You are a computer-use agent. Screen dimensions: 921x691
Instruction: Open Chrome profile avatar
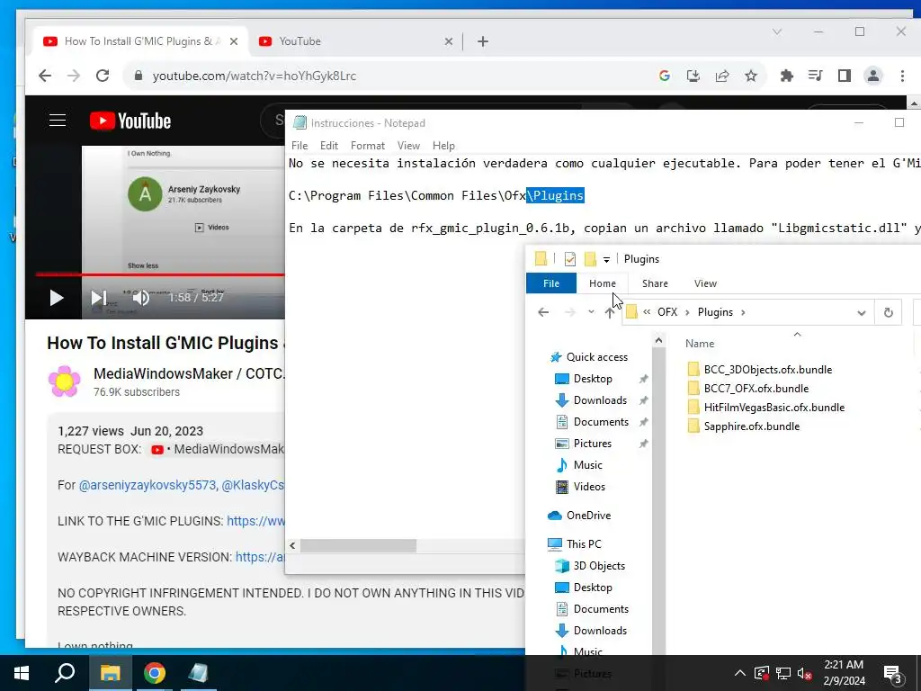click(x=873, y=76)
